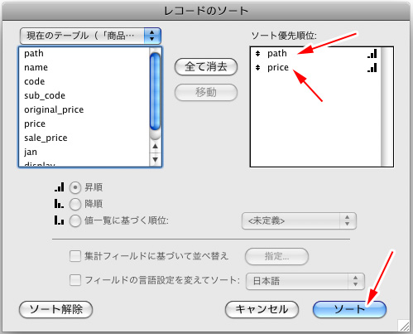Click the ソート button

(x=349, y=309)
